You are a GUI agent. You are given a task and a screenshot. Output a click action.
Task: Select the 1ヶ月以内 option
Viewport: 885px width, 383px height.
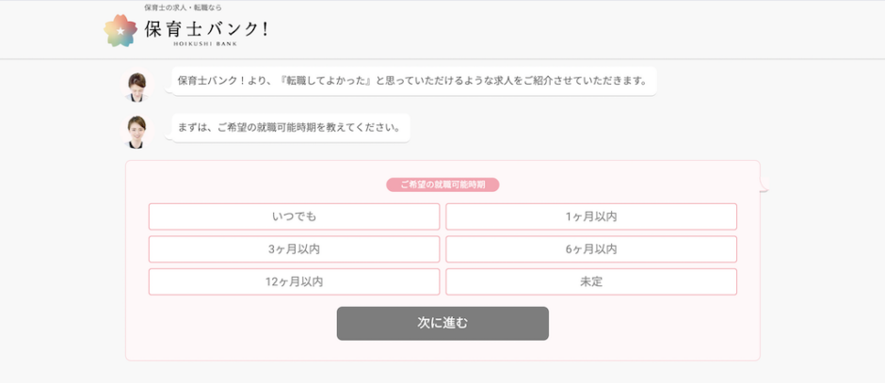(x=590, y=216)
